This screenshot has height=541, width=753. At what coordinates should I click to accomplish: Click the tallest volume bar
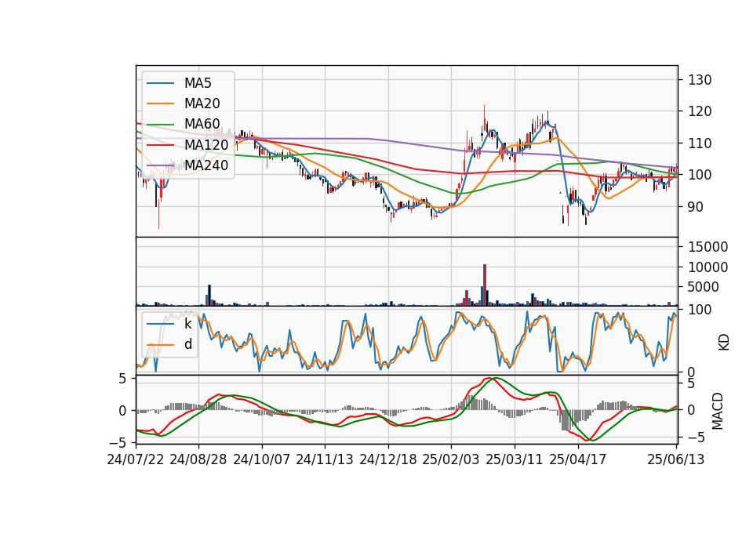coord(485,285)
